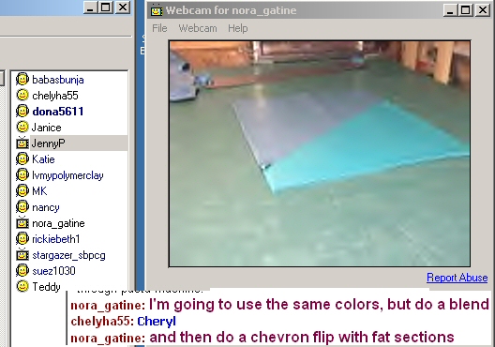Image resolution: width=495 pixels, height=347 pixels.
Task: Select MK in the user list
Action: (39, 191)
